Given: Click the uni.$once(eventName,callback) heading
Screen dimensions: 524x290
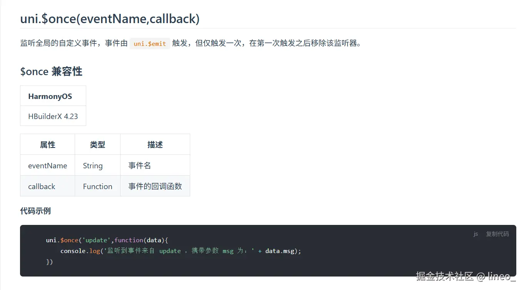Looking at the screenshot, I should pos(110,18).
